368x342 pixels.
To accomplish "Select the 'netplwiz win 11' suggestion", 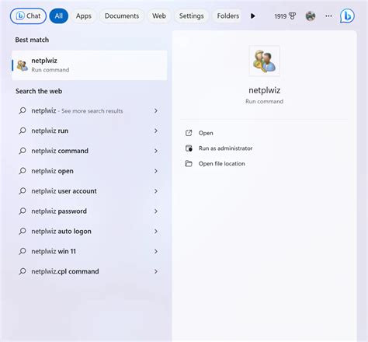I will [89, 251].
